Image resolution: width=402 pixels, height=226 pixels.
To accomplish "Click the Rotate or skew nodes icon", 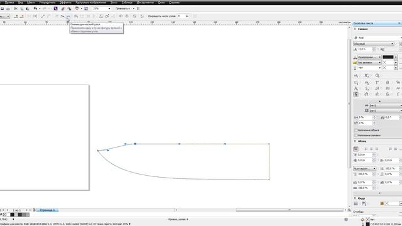I will (107, 16).
